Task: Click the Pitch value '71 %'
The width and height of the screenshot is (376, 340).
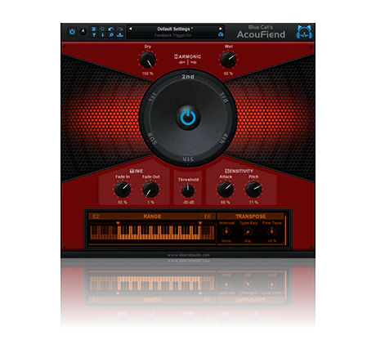Action: click(x=253, y=203)
